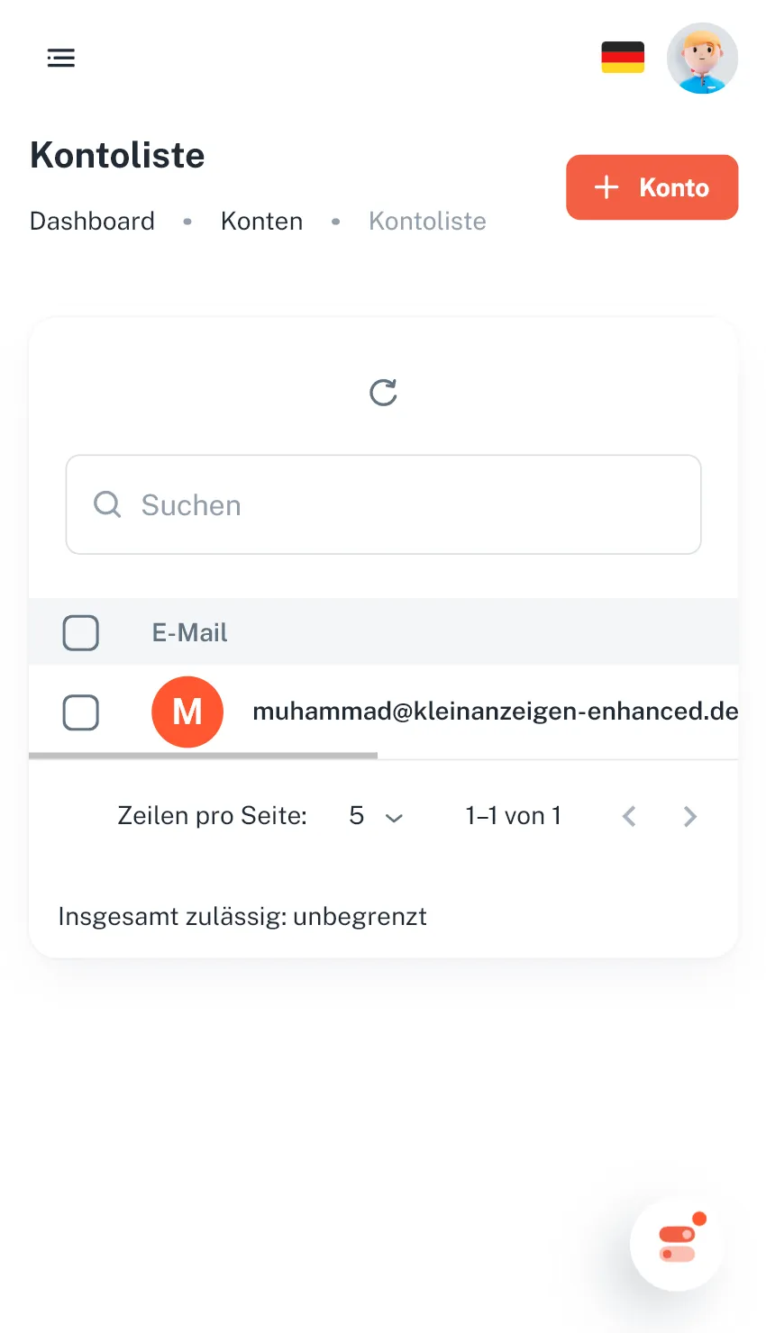The width and height of the screenshot is (766, 1333).
Task: Click the E-Mail column header
Action: pyautogui.click(x=189, y=633)
